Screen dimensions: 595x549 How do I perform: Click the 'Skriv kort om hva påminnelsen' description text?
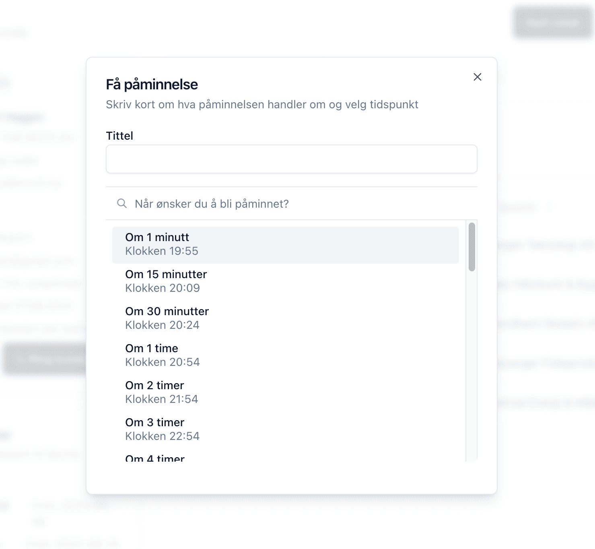click(x=262, y=105)
